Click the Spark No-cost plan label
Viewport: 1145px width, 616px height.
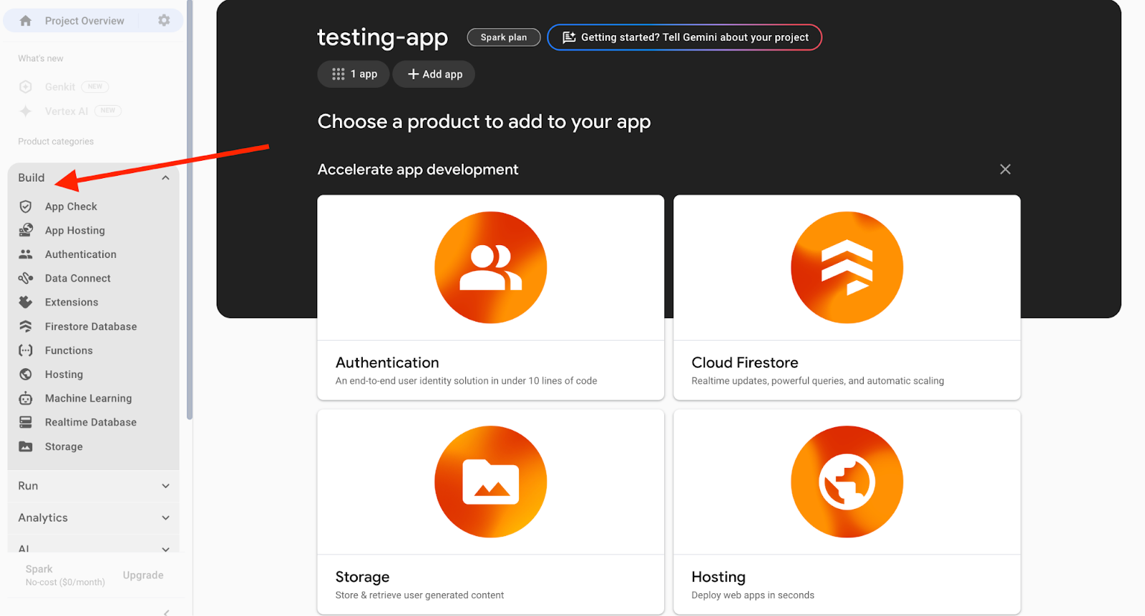point(65,575)
